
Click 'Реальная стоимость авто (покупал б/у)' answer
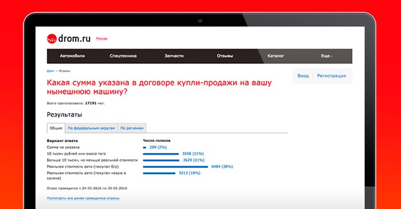[x=82, y=166]
